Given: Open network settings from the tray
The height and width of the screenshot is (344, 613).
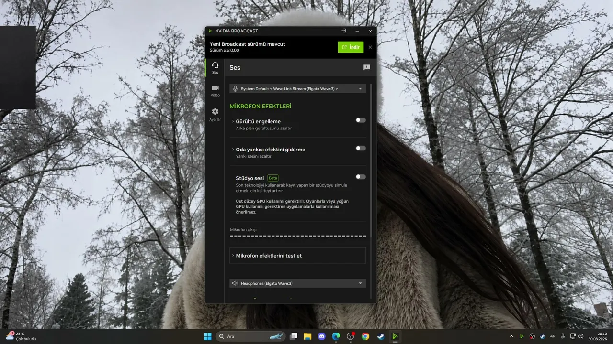Looking at the screenshot, I should pos(573,336).
